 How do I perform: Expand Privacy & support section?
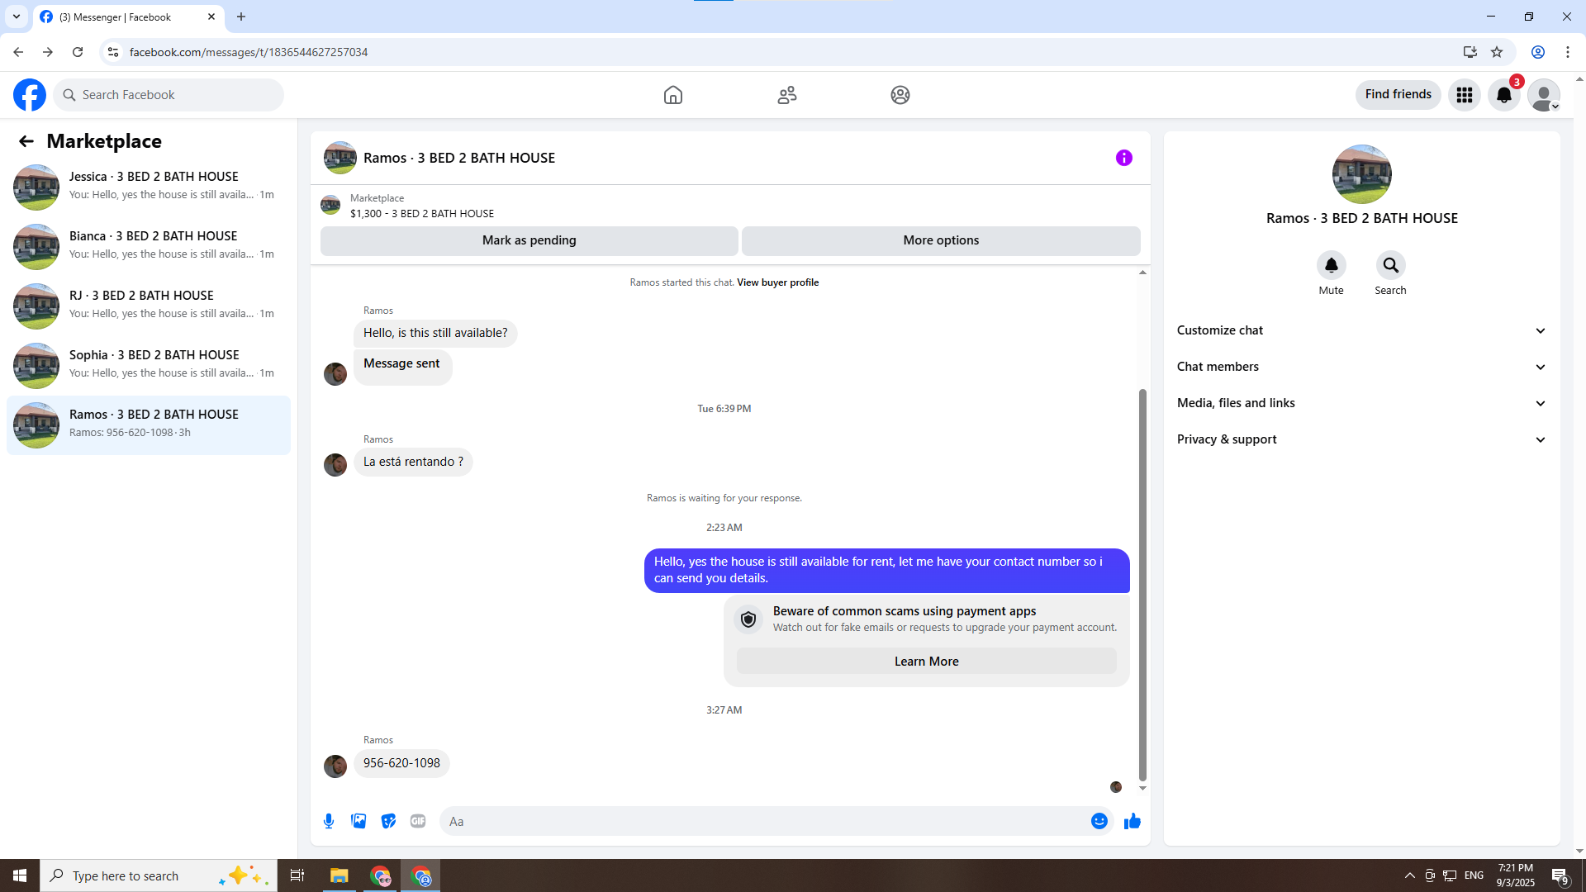coord(1361,439)
